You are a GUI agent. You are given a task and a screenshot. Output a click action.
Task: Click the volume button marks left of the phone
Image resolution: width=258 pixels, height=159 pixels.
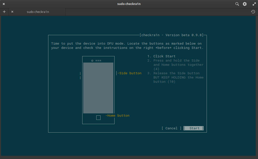coord(80,76)
